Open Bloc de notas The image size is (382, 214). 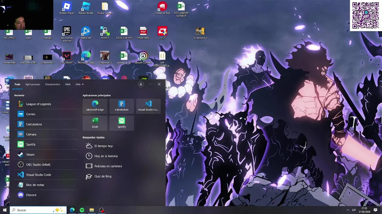click(46, 185)
